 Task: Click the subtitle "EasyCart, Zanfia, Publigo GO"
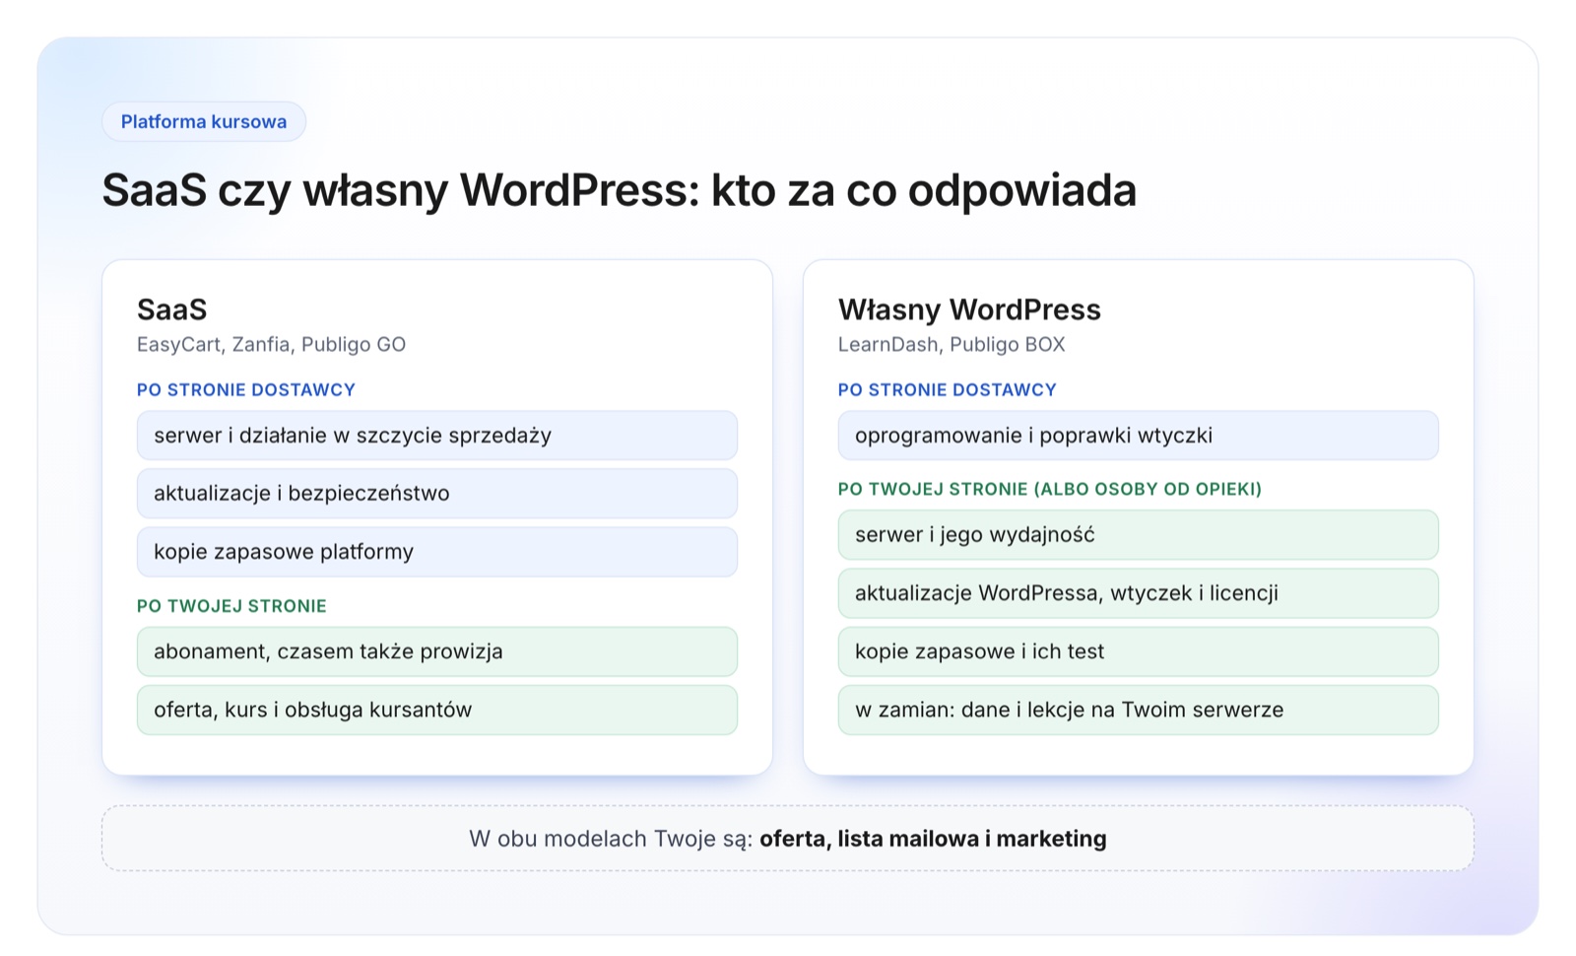[x=271, y=345]
